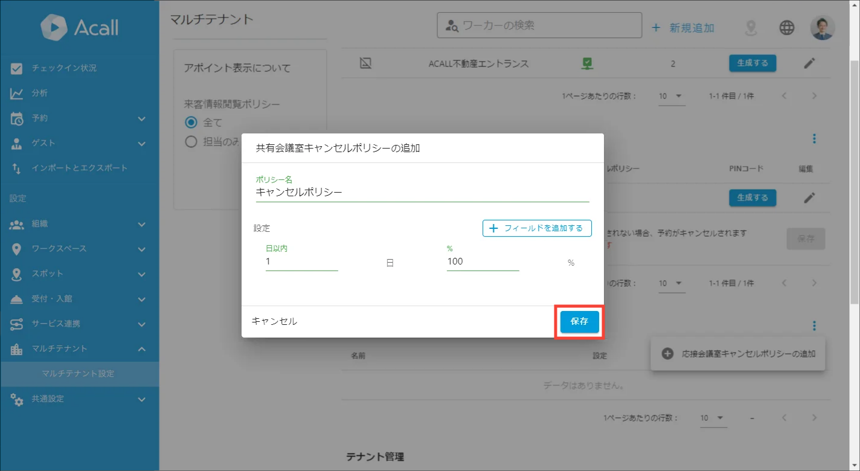Screen dimensions: 860x471
Task: Click フィールドを追加する button
Action: click(536, 228)
